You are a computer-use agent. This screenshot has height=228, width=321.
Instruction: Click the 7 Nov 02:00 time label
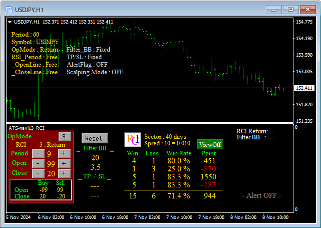[147, 217]
